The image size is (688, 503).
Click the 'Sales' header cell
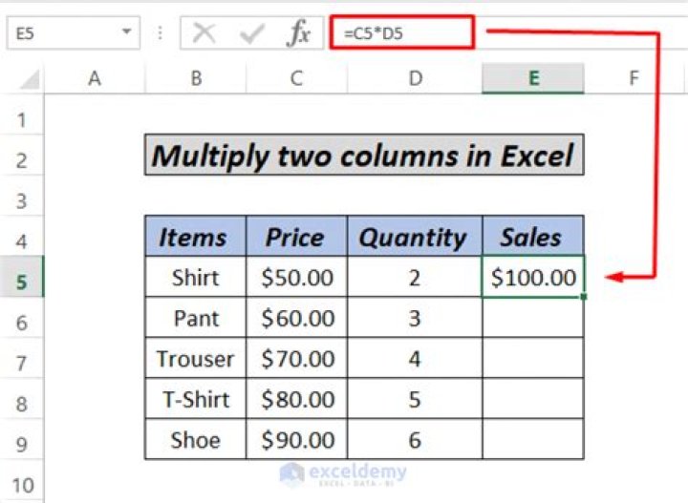(x=533, y=236)
